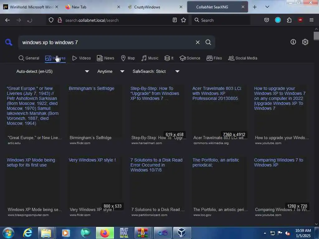The height and width of the screenshot is (239, 319).
Task: Close the CollabNet SearXNG tab
Action: (x=243, y=7)
